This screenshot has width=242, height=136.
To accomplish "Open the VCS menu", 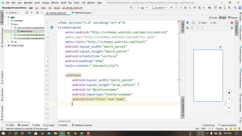I will click(x=83, y=3).
